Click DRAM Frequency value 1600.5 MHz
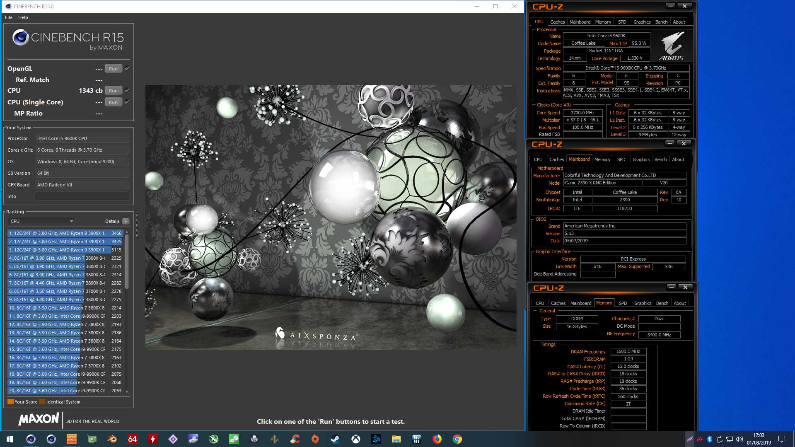 click(628, 351)
